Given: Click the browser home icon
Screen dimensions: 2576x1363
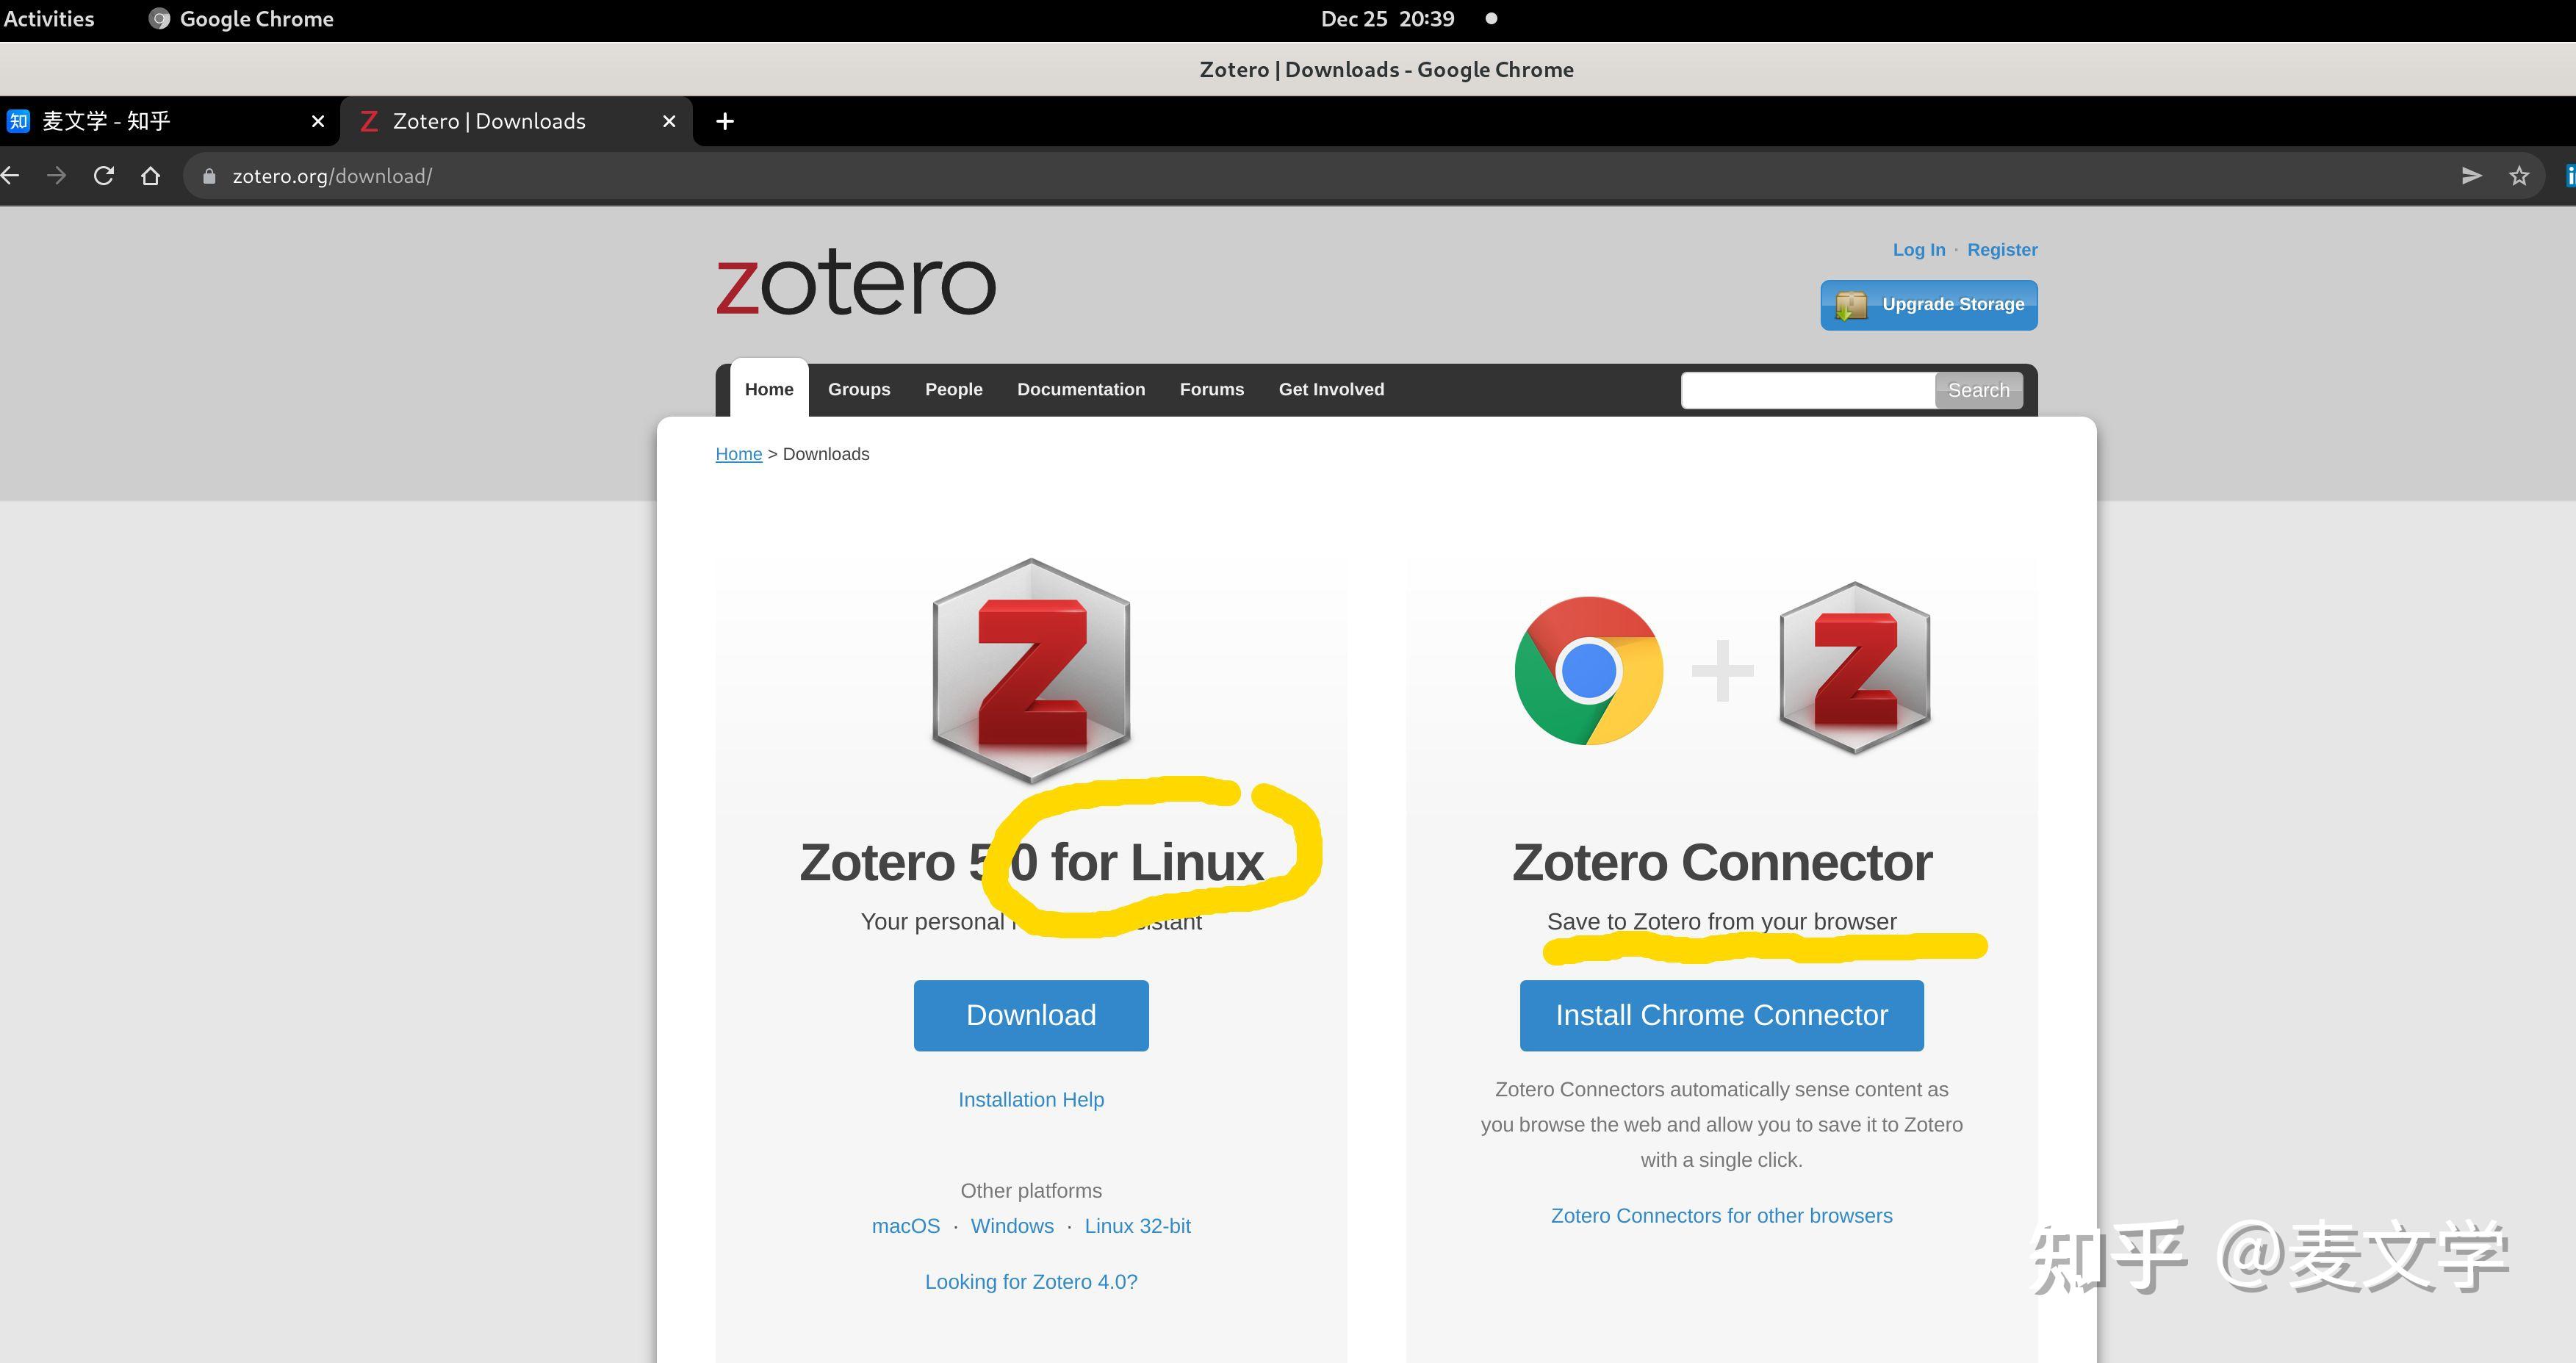Looking at the screenshot, I should click(151, 175).
